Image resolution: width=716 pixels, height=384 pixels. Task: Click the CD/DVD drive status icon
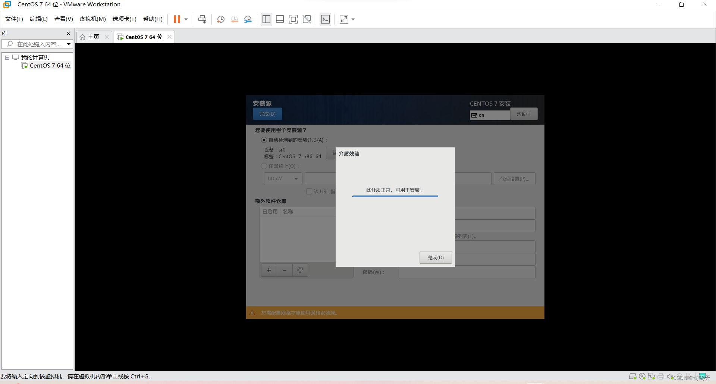642,377
